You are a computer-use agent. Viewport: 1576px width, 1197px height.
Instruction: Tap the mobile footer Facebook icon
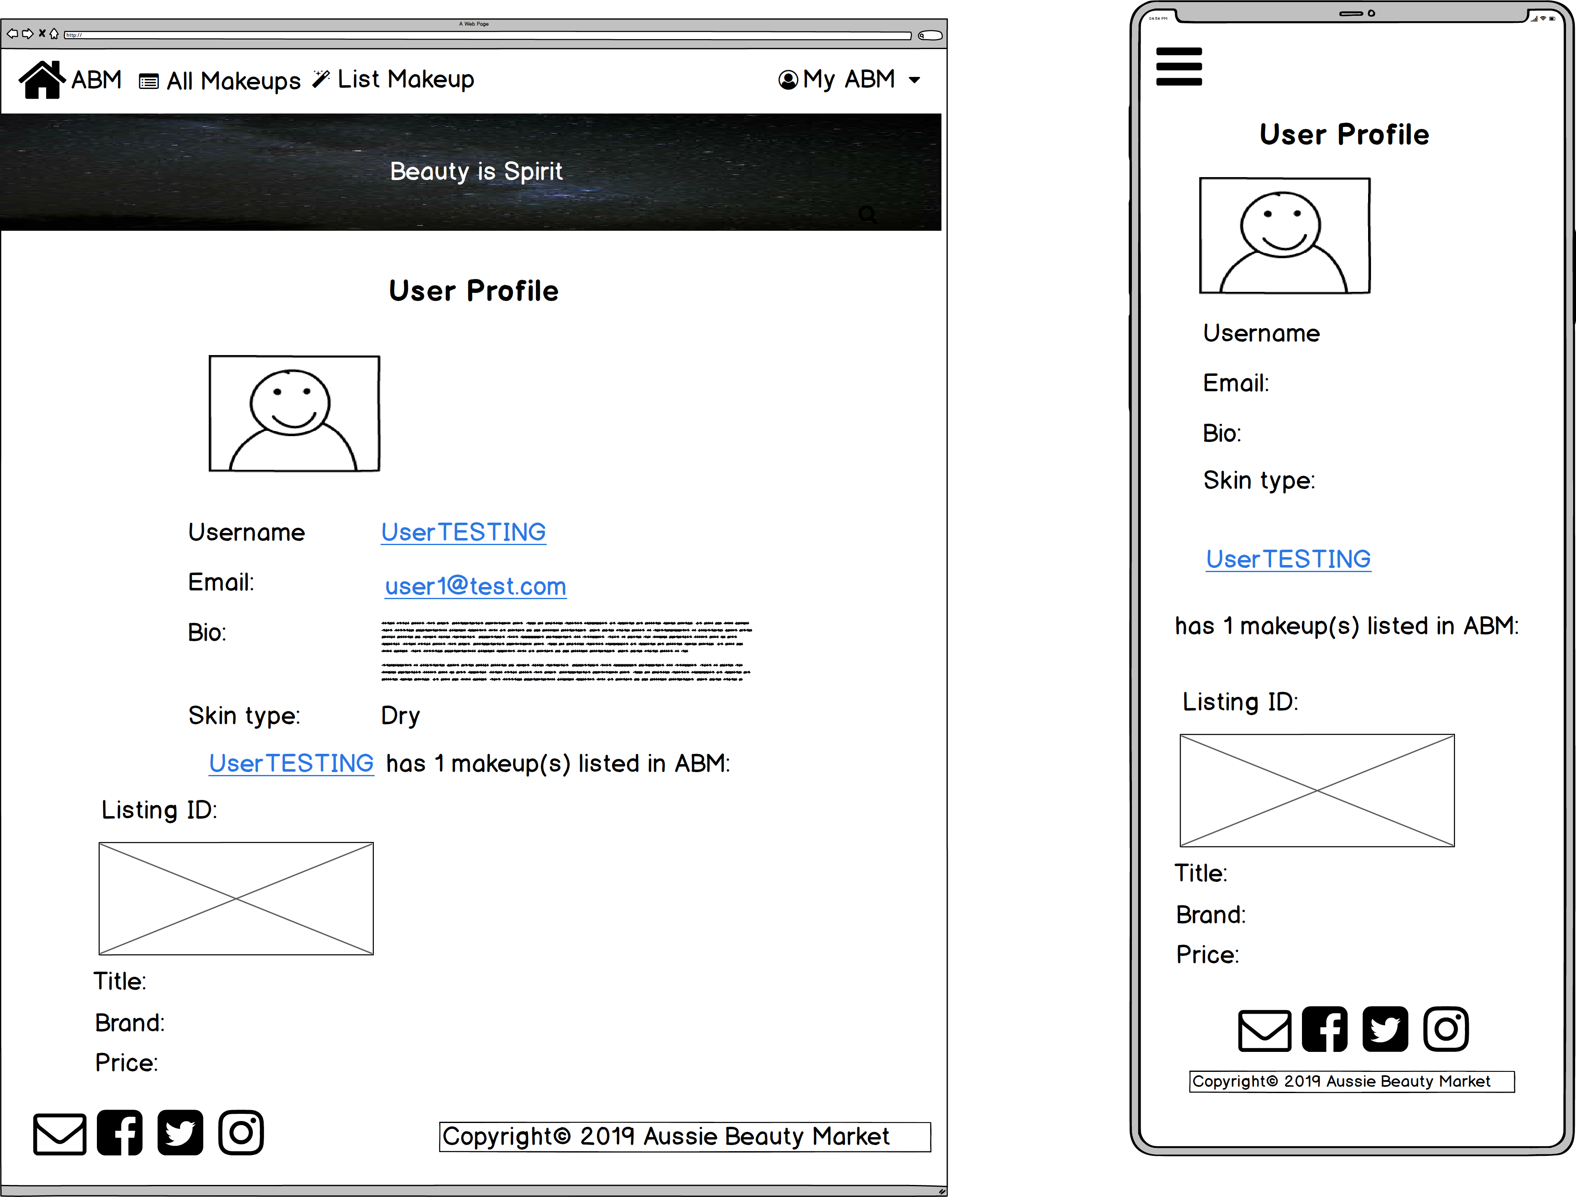pyautogui.click(x=1324, y=1029)
